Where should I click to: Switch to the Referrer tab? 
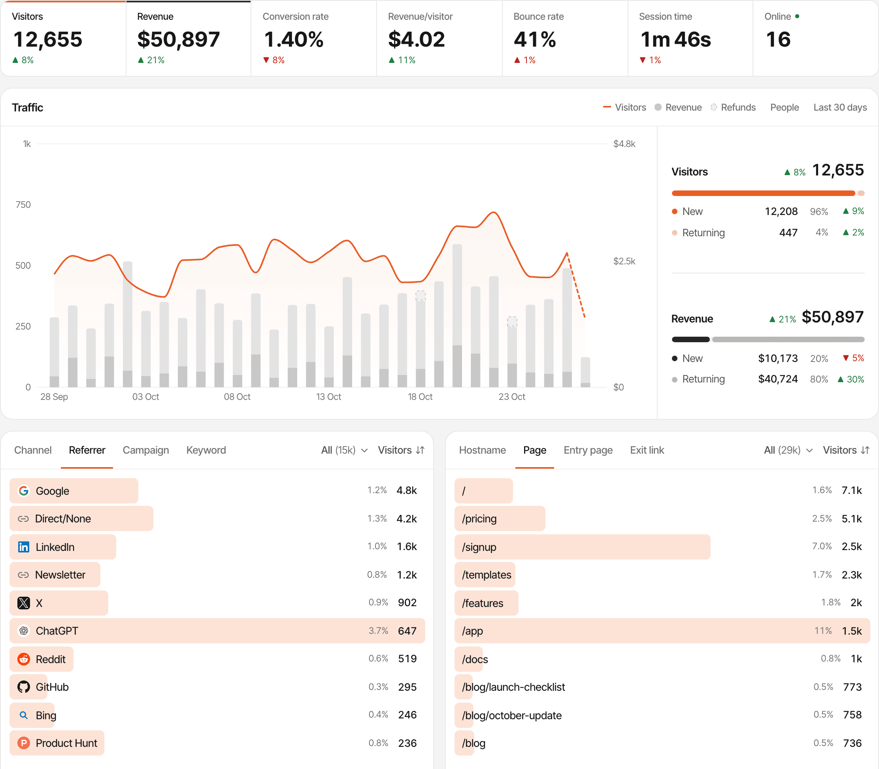click(87, 450)
